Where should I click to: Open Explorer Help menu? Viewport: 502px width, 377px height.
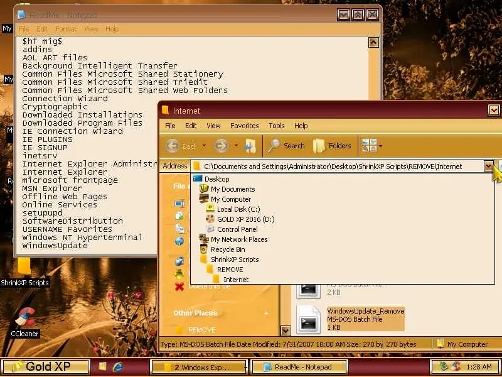pyautogui.click(x=301, y=126)
